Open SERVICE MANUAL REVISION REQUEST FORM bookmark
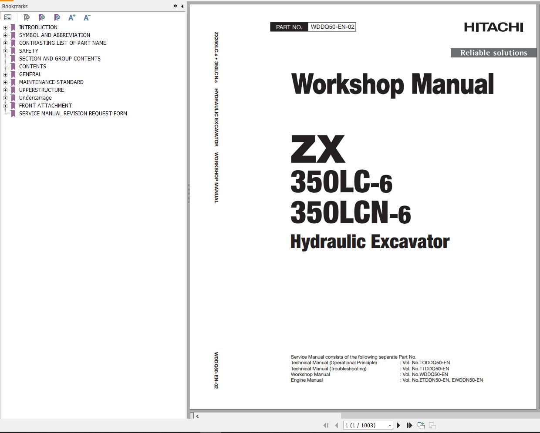This screenshot has width=540, height=433. coord(73,114)
